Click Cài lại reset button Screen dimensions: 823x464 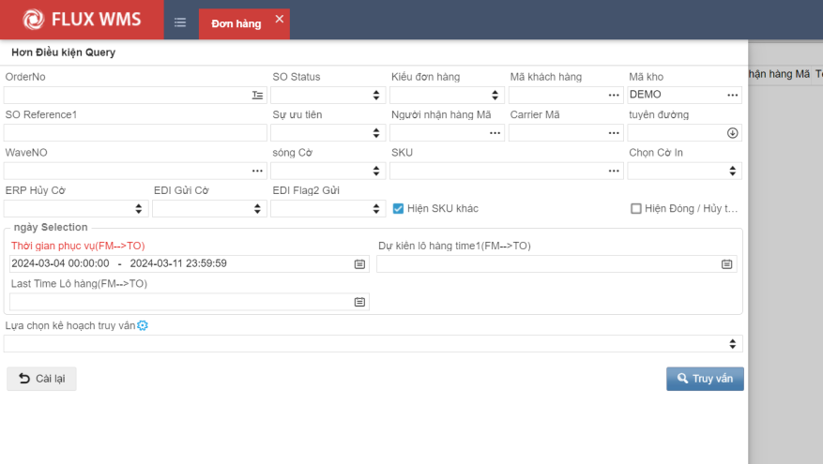[x=41, y=379]
